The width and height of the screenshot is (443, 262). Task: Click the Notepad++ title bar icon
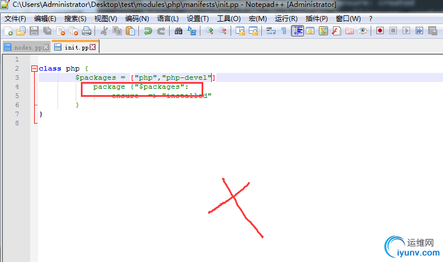click(5, 5)
